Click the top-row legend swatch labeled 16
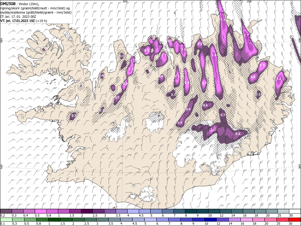Screen dimensions: 301x226 pos(249,211)
